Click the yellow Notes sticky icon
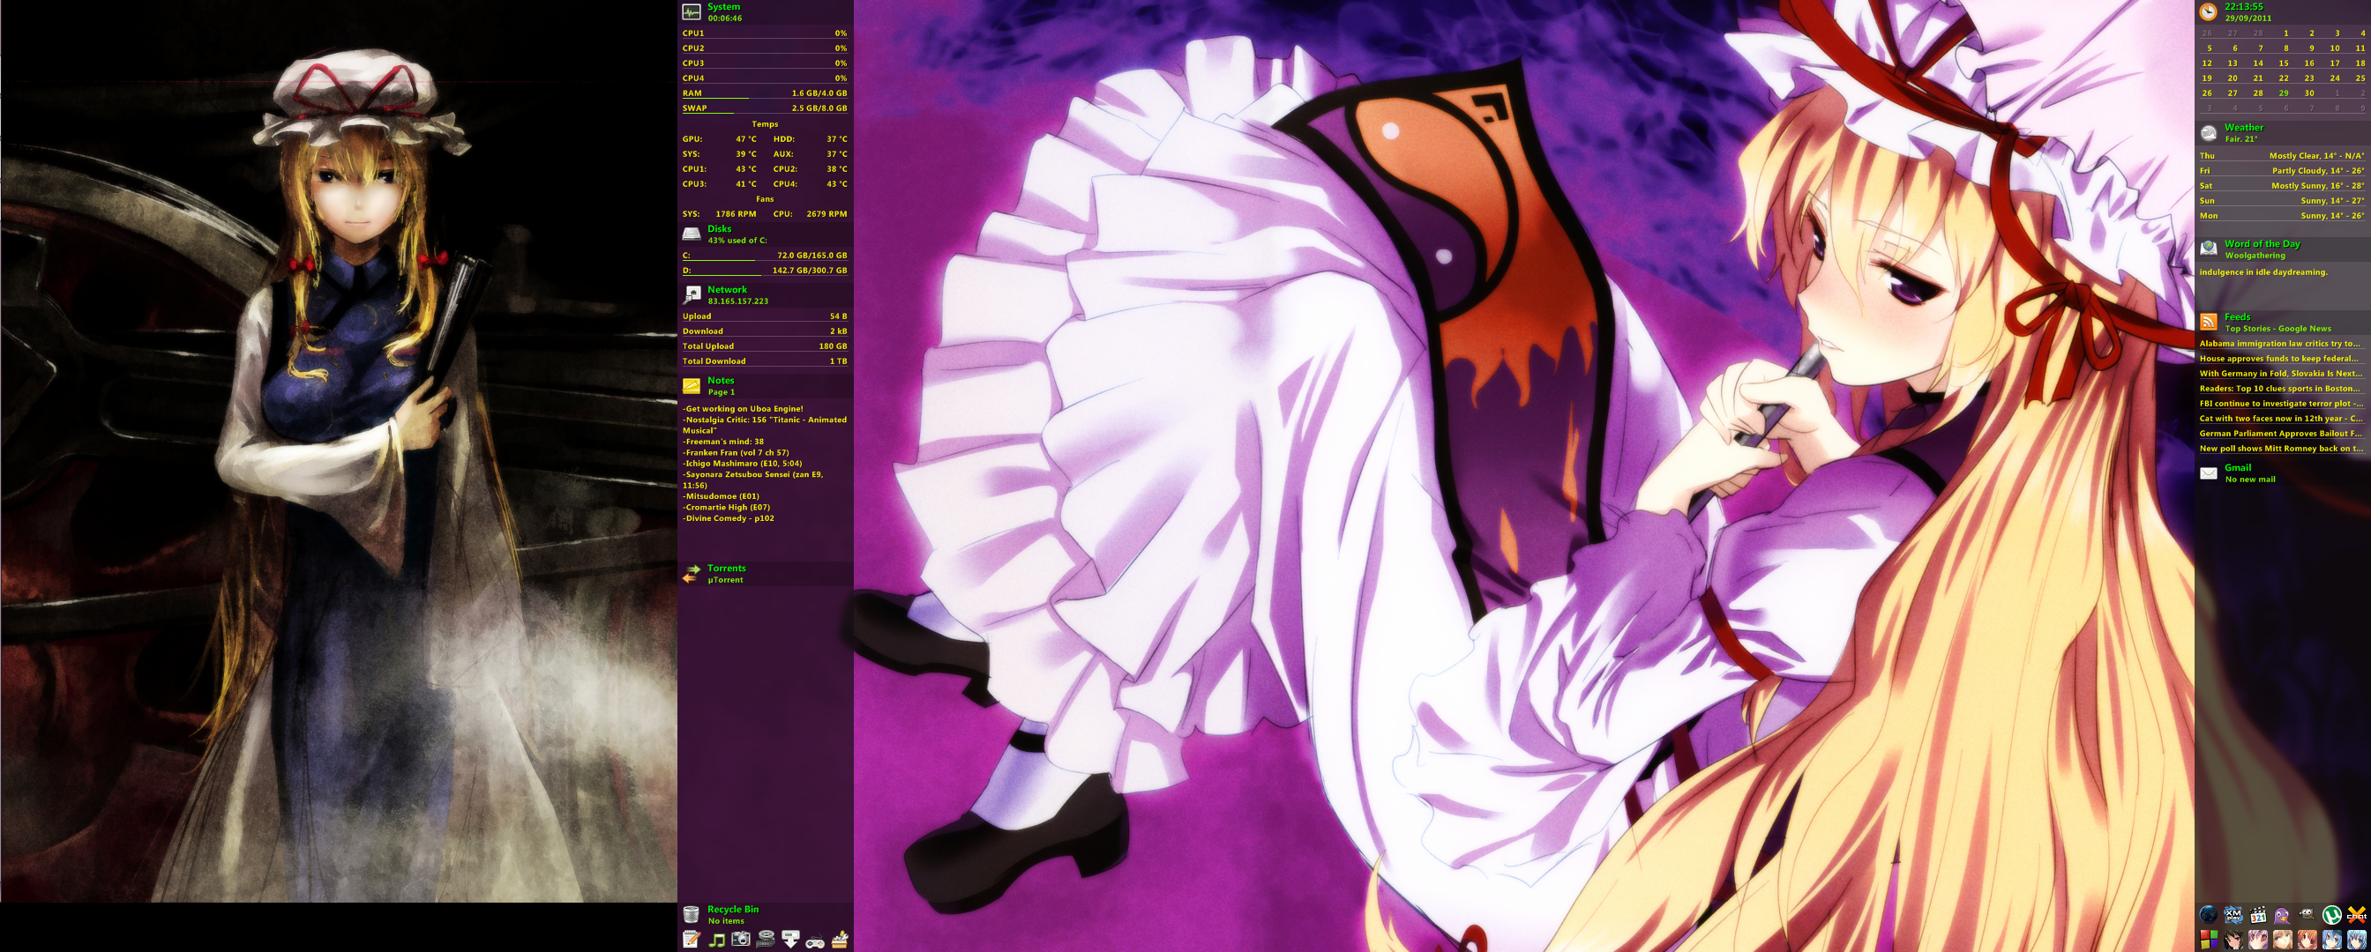The width and height of the screenshot is (2371, 952). (x=692, y=386)
